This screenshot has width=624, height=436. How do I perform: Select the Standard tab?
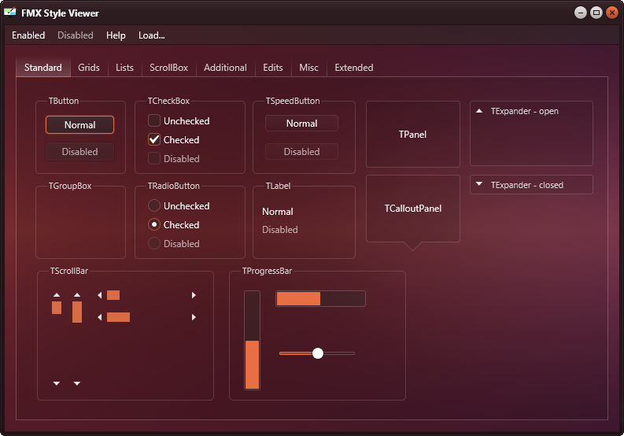coord(43,68)
